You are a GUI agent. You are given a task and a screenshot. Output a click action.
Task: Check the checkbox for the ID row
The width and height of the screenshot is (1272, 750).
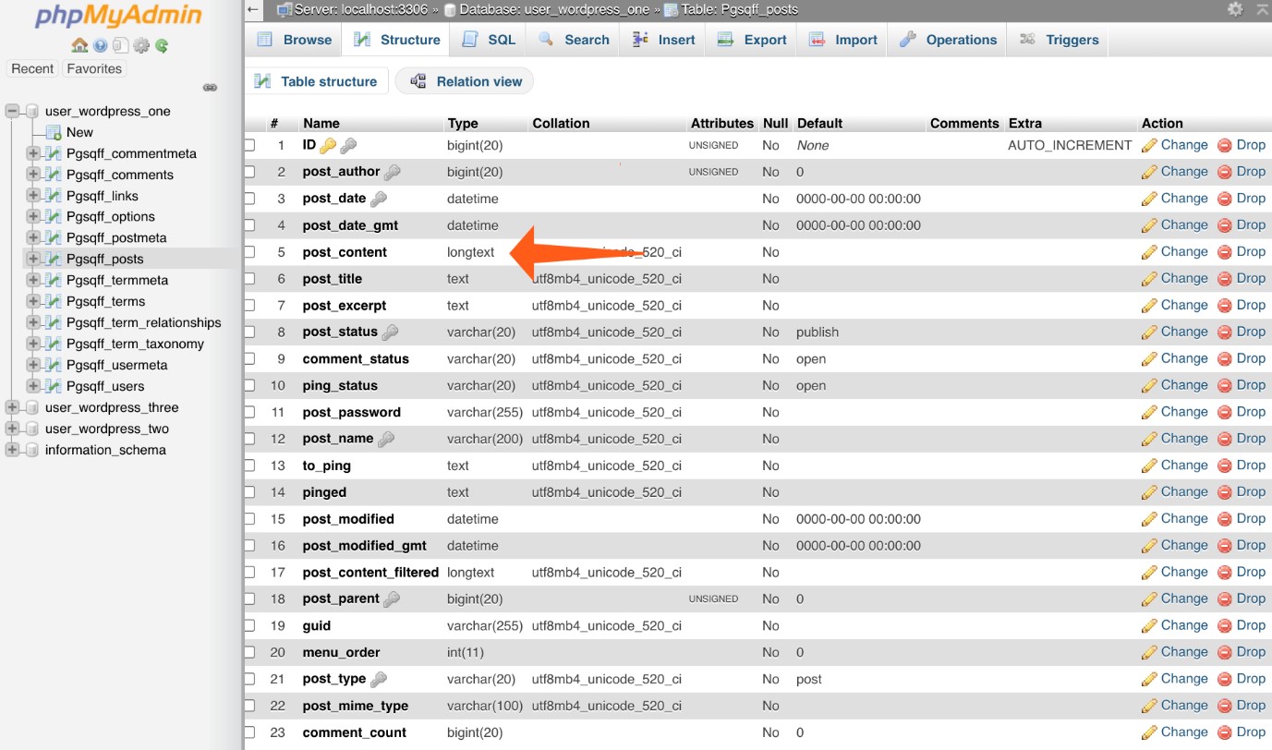[250, 144]
